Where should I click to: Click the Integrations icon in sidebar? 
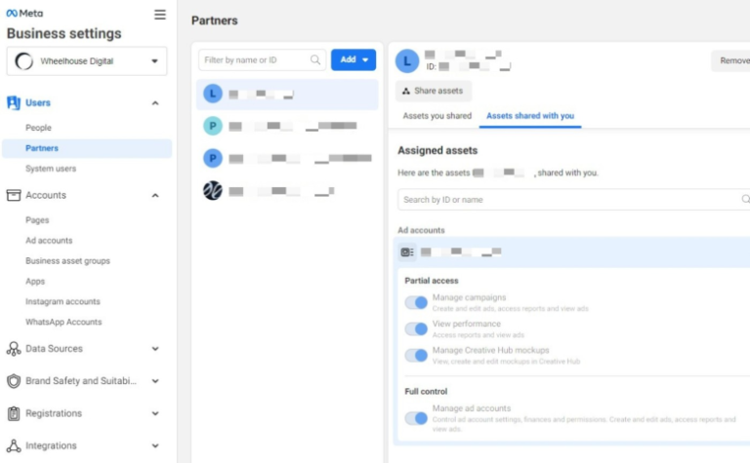tap(14, 445)
